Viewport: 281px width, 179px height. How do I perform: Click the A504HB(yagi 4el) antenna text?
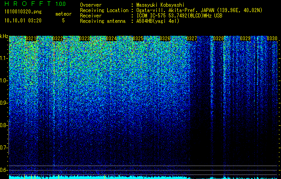(158, 21)
